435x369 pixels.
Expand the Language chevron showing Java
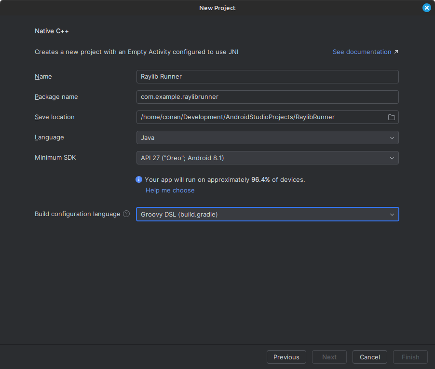coord(392,137)
